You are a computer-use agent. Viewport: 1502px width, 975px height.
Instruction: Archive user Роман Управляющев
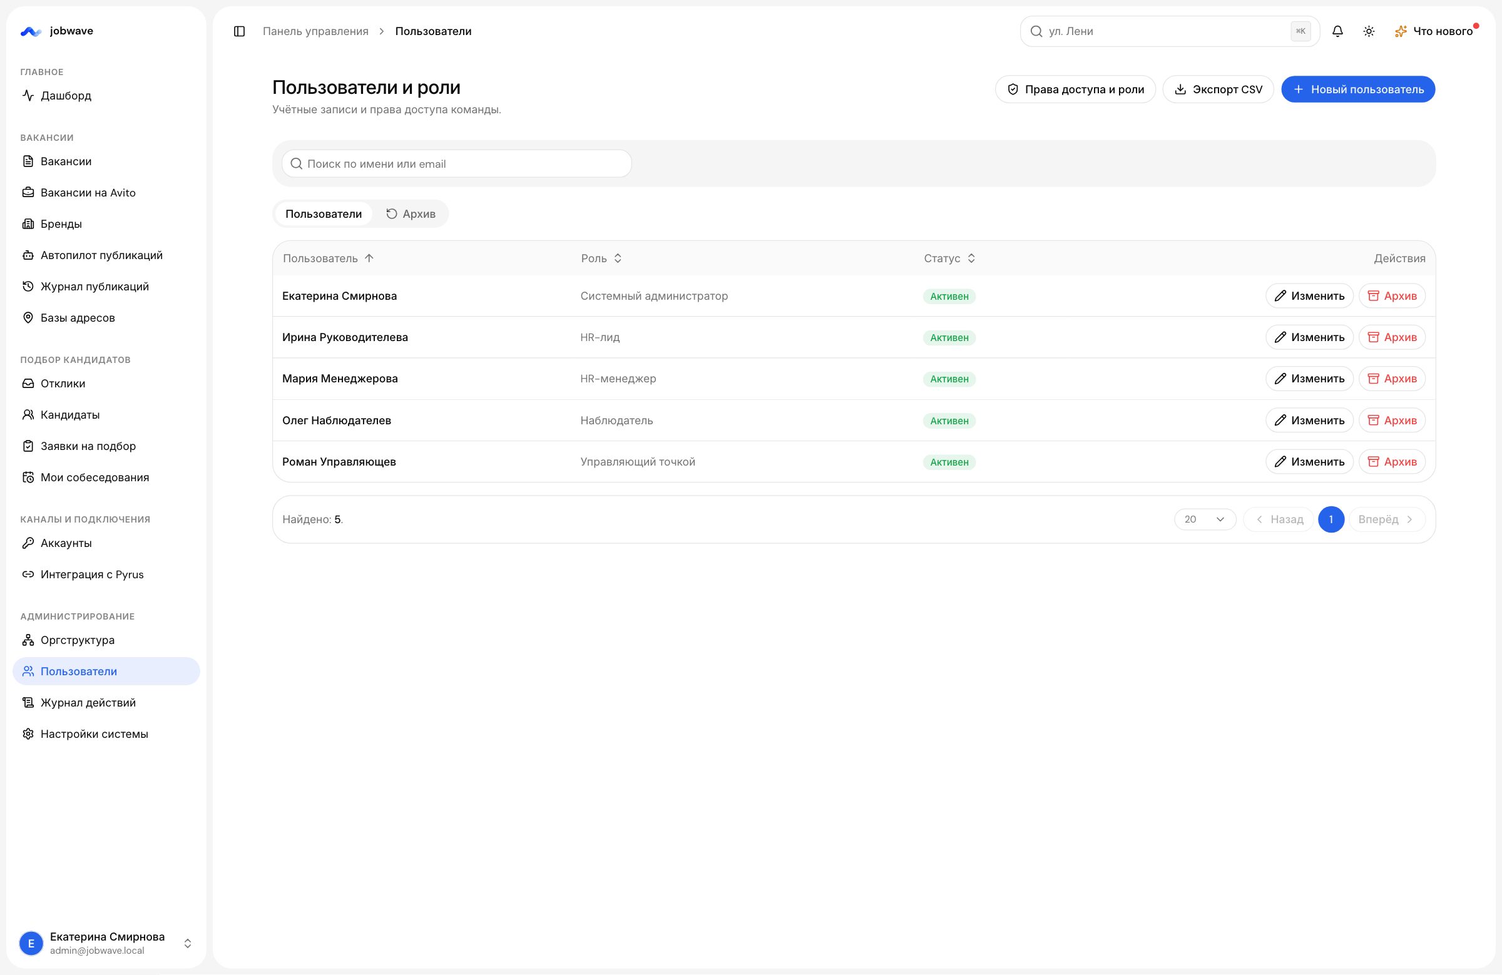coord(1392,461)
